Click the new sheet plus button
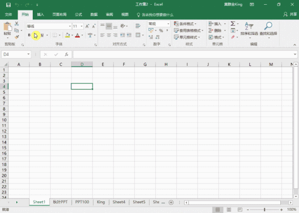Viewport: 299px width, 213px height. click(x=171, y=202)
